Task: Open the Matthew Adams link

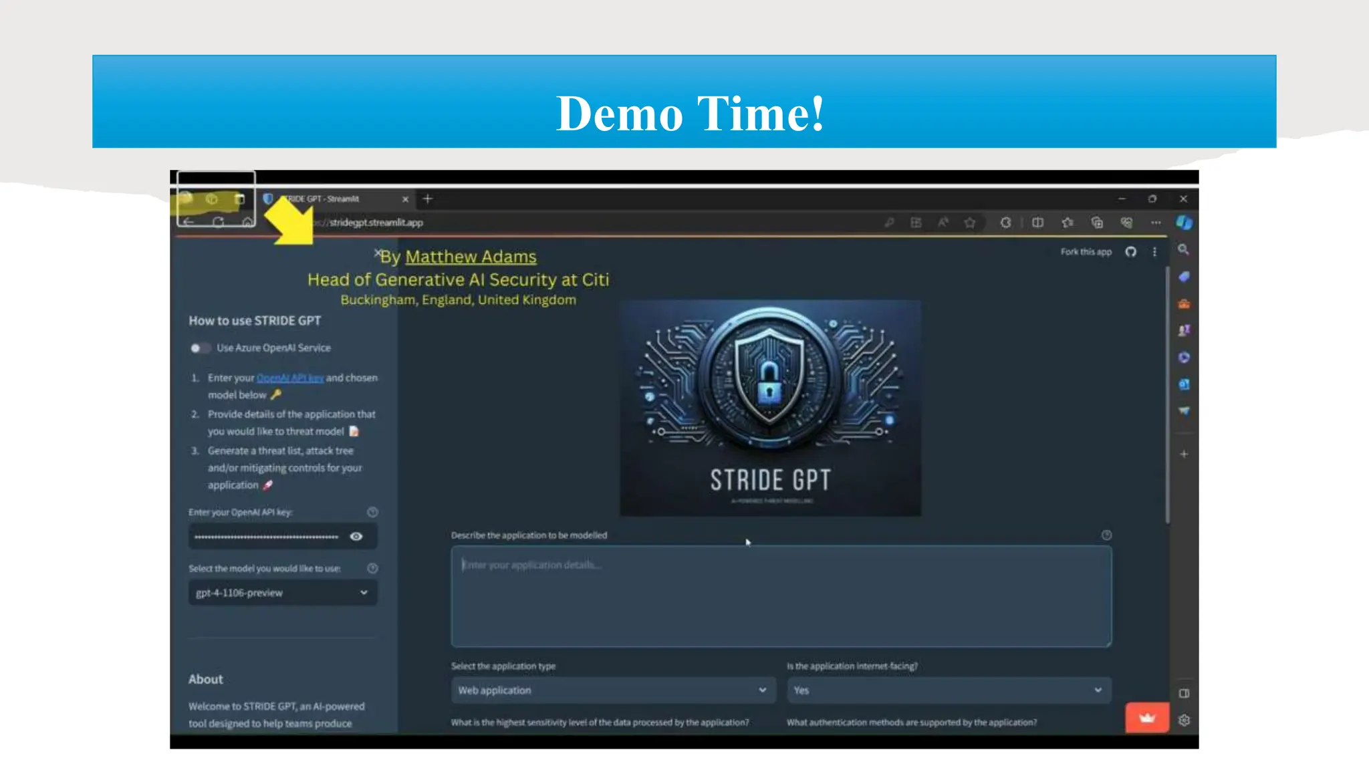Action: click(471, 257)
